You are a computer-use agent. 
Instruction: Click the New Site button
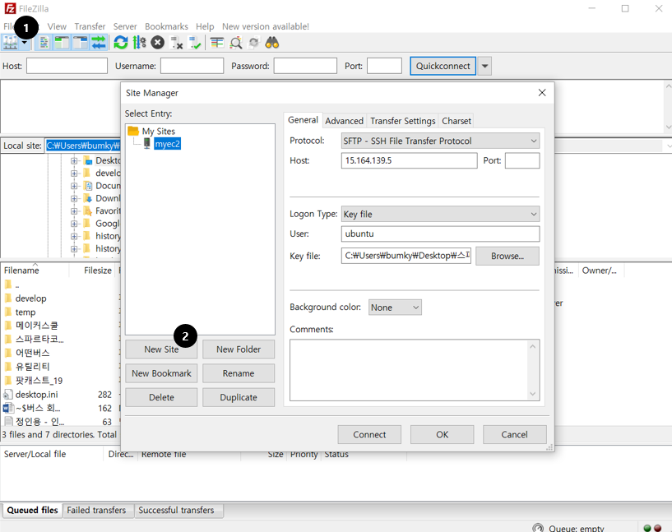click(x=161, y=349)
